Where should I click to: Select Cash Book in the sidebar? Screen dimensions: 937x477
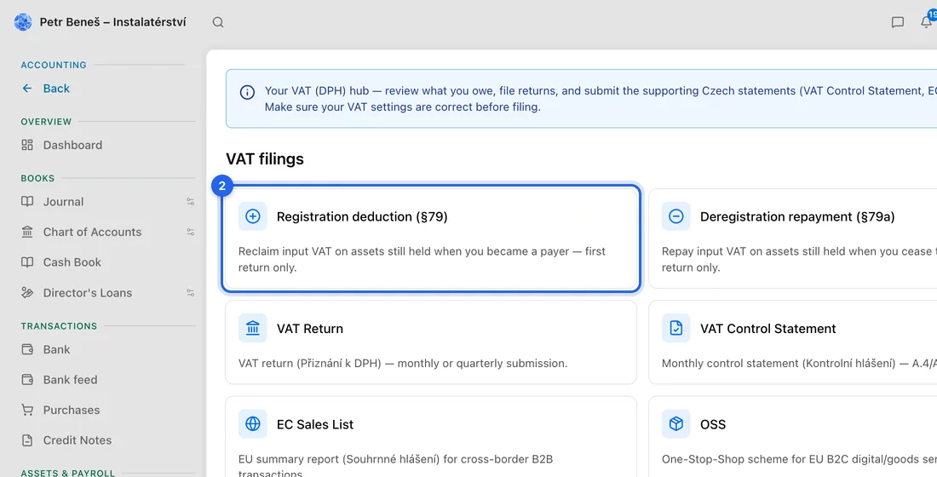tap(72, 261)
